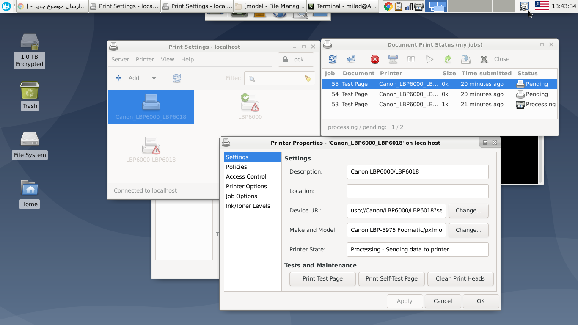Select Ink/Toner Levels in the sidebar
578x325 pixels.
248,206
